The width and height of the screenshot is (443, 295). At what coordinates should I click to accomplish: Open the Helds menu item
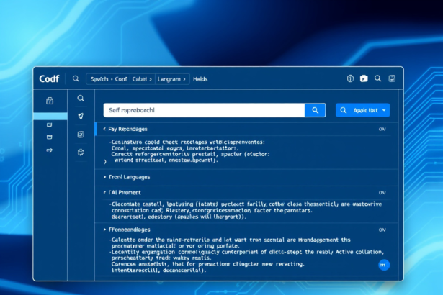click(x=200, y=78)
